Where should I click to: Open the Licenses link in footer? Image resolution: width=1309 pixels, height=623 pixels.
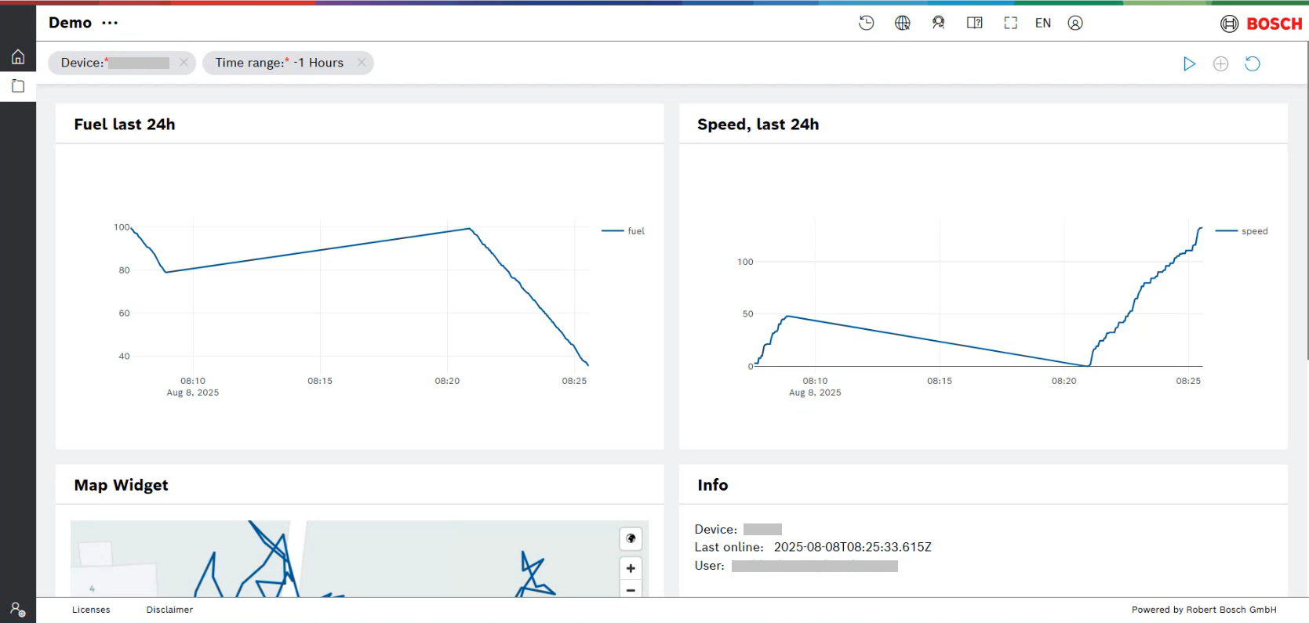coord(91,610)
